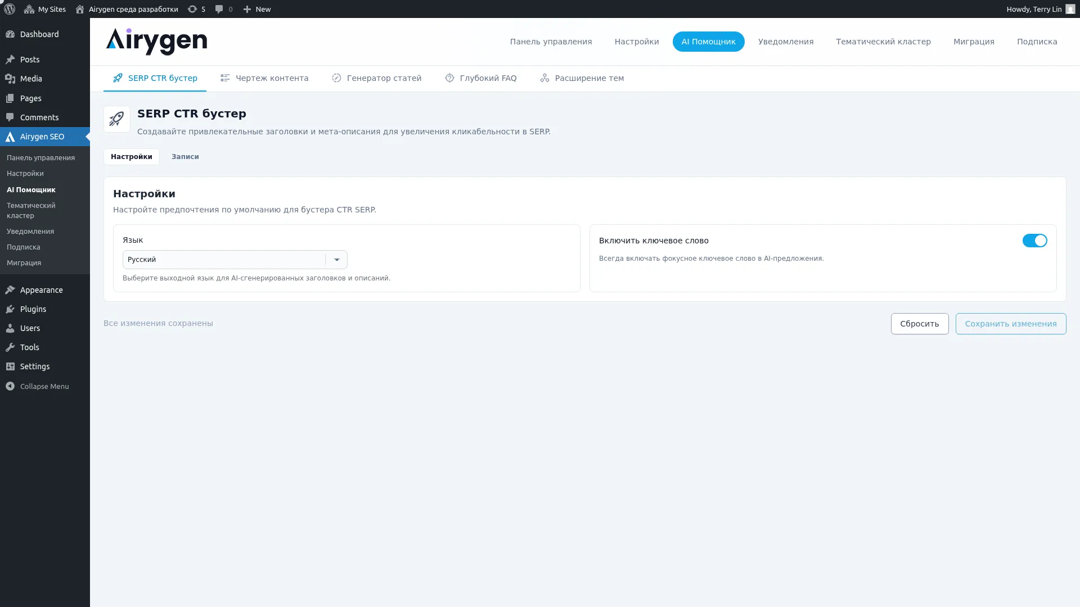Click the rocket icon beside the SERP CTR бустер heading

[117, 119]
